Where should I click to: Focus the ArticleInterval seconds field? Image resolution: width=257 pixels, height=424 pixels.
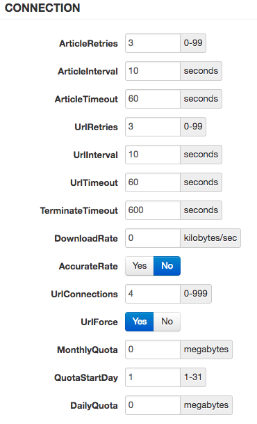(x=153, y=71)
